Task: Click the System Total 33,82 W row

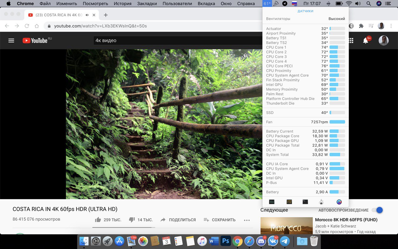Action: coord(305,155)
